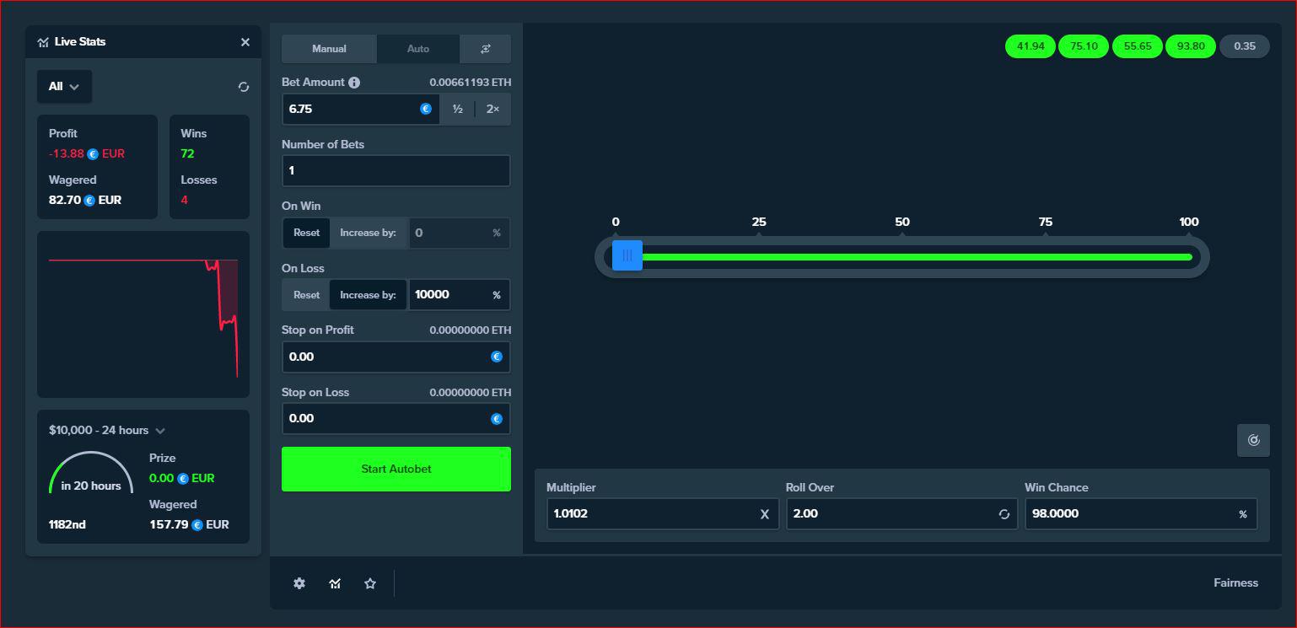Click the swap mode icon beside Auto
The height and width of the screenshot is (628, 1297).
click(485, 49)
